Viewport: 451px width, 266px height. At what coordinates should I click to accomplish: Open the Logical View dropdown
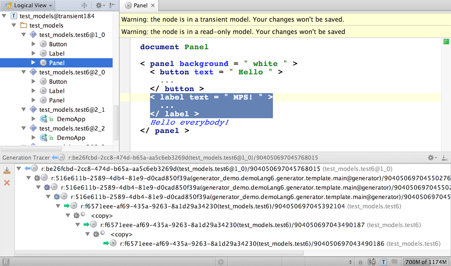point(30,5)
